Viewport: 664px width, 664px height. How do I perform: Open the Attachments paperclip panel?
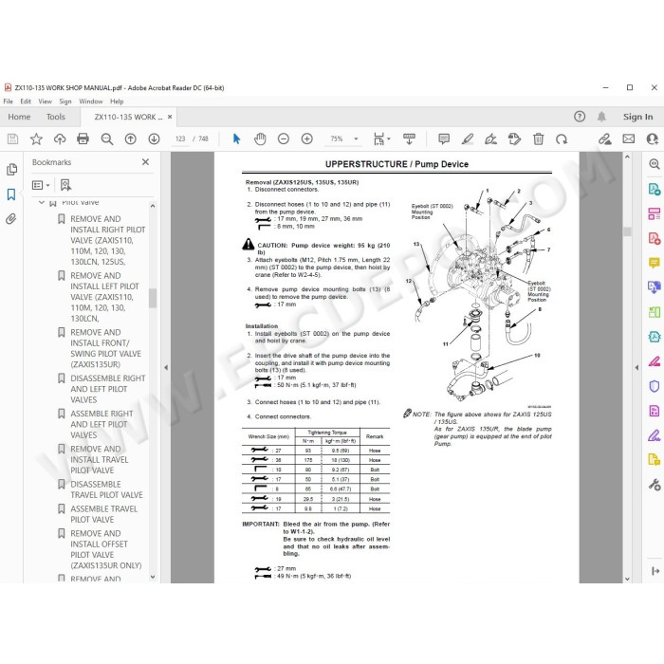point(11,219)
